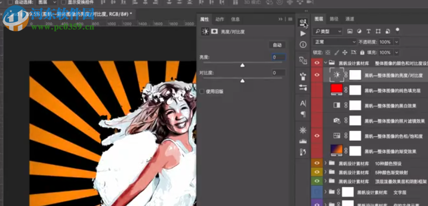Lock transparent pixels icon
428x206 pixels.
pyautogui.click(x=328, y=52)
